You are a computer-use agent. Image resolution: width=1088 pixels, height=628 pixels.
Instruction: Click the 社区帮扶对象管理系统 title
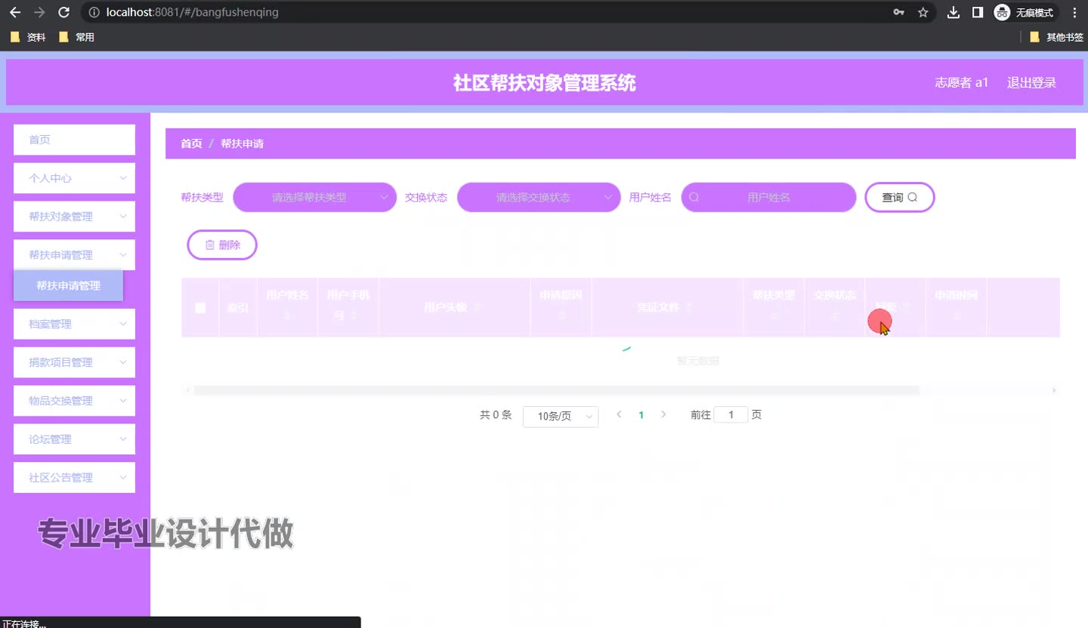544,83
